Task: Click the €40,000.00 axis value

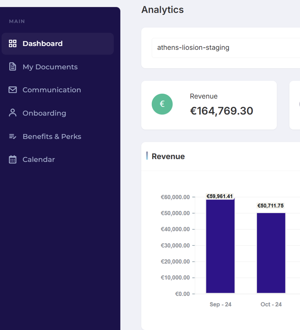Action: coord(175,229)
